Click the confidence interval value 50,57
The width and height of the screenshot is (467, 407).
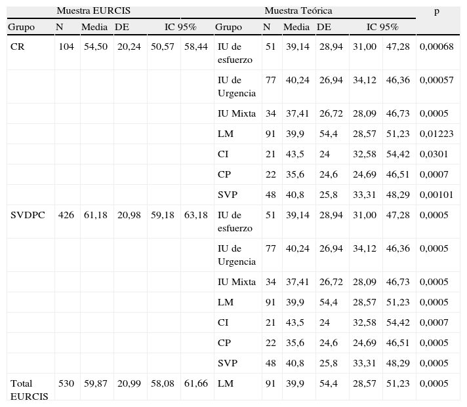[162, 47]
